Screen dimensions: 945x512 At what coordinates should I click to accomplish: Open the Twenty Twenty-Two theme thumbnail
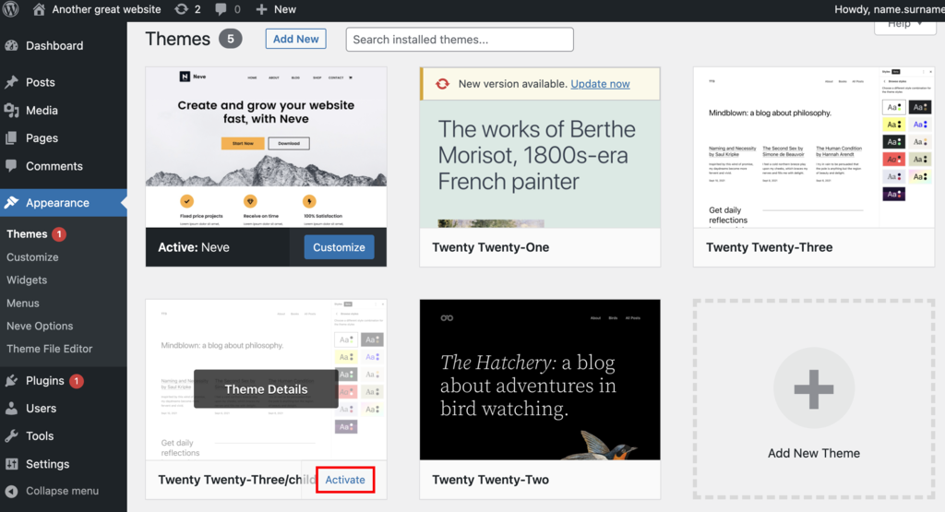coord(540,379)
